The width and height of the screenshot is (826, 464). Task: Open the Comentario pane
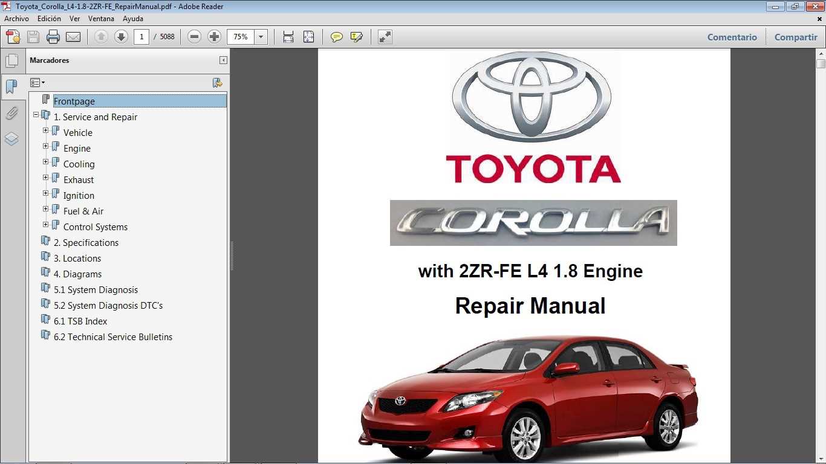coord(732,37)
